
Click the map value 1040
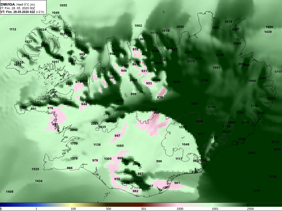point(56,13)
